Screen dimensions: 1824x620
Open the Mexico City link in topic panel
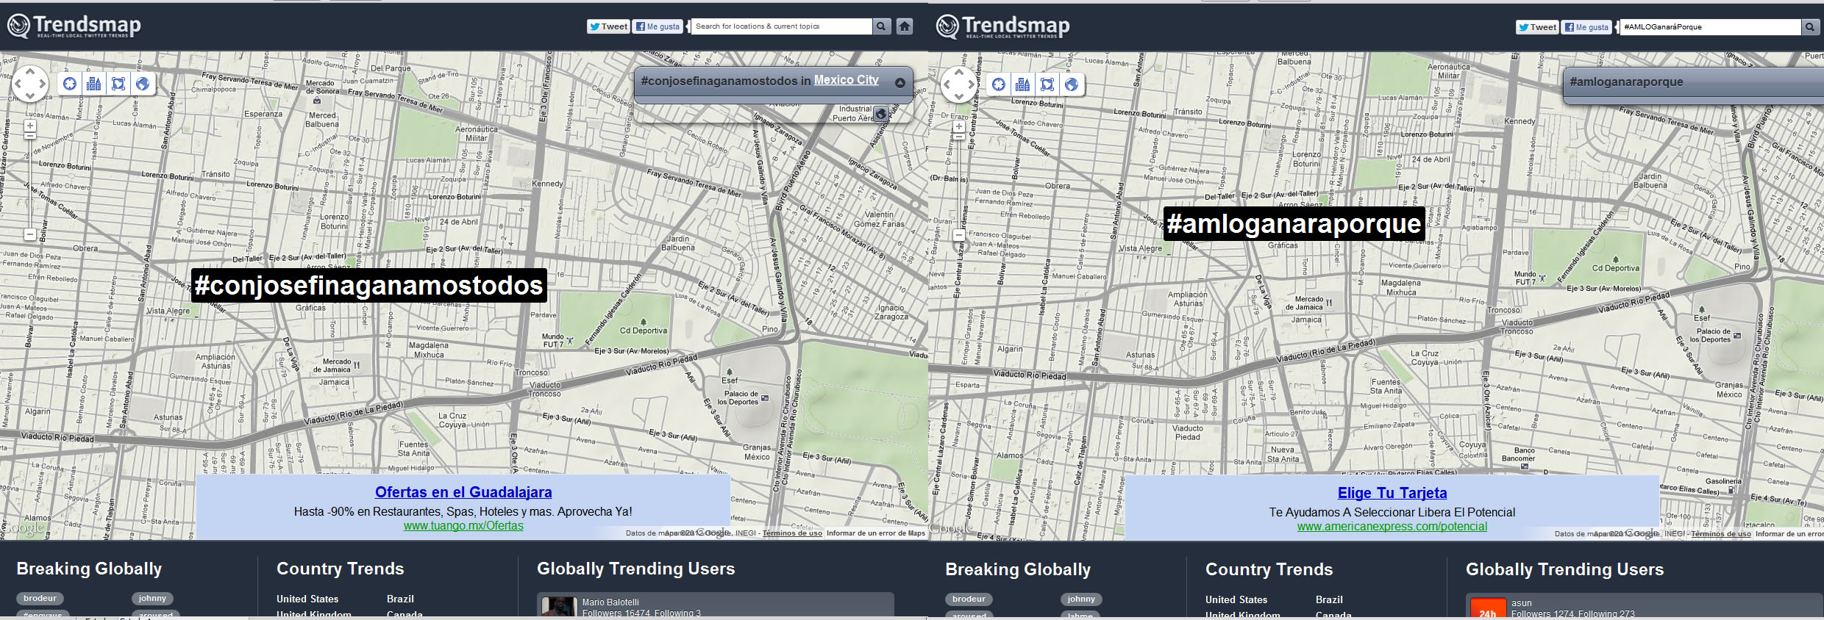847,80
